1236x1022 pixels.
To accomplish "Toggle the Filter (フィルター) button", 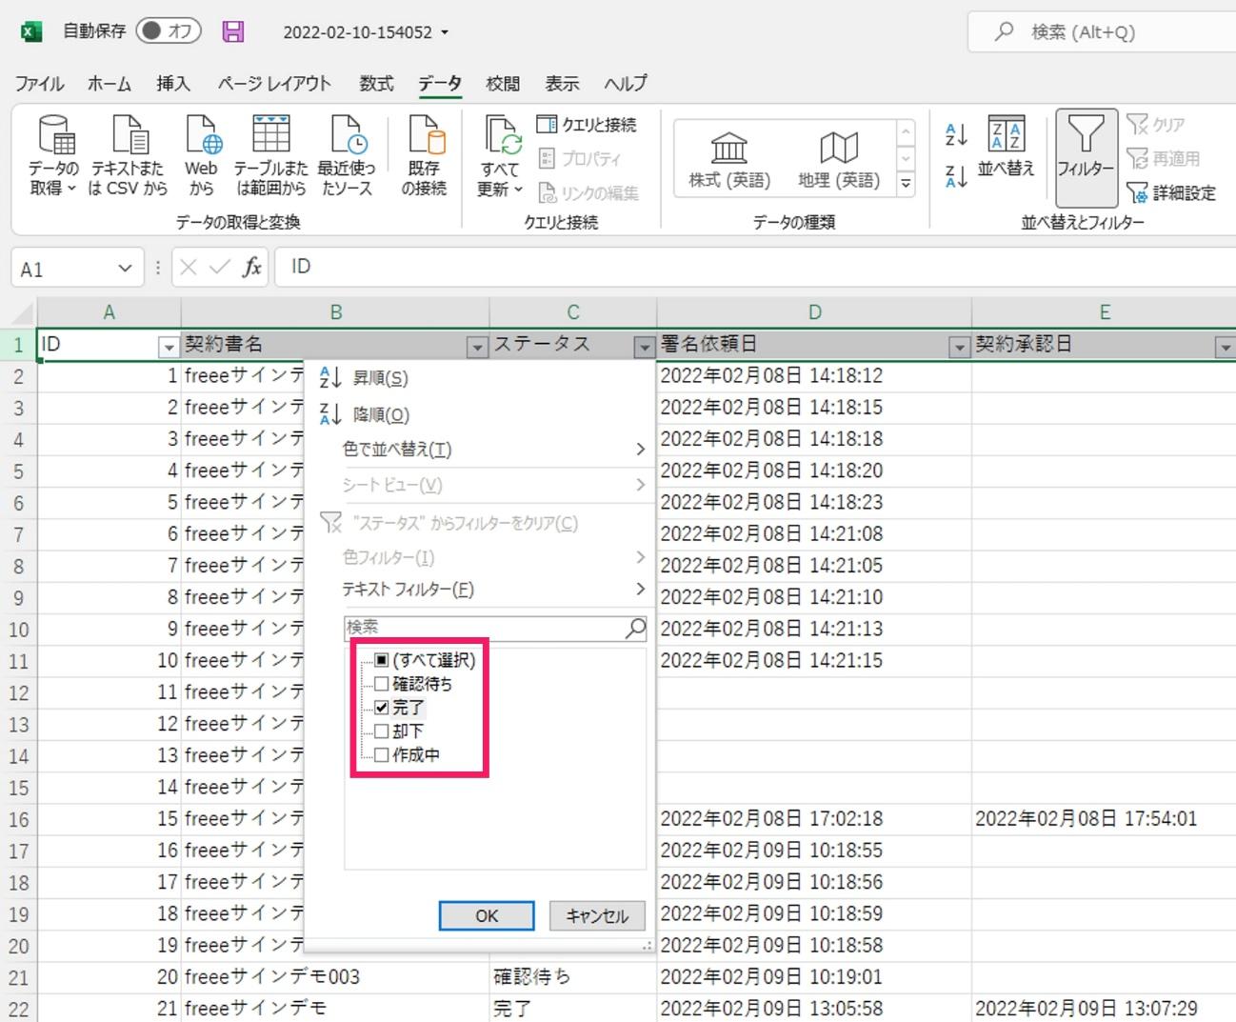I will tap(1086, 158).
